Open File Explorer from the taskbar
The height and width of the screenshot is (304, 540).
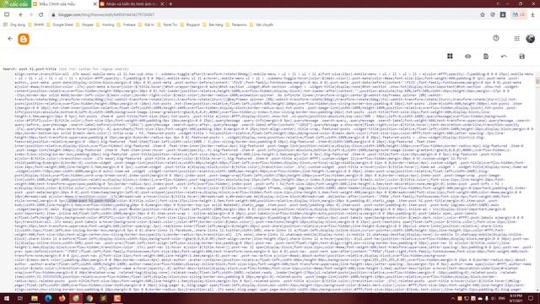pos(35,298)
